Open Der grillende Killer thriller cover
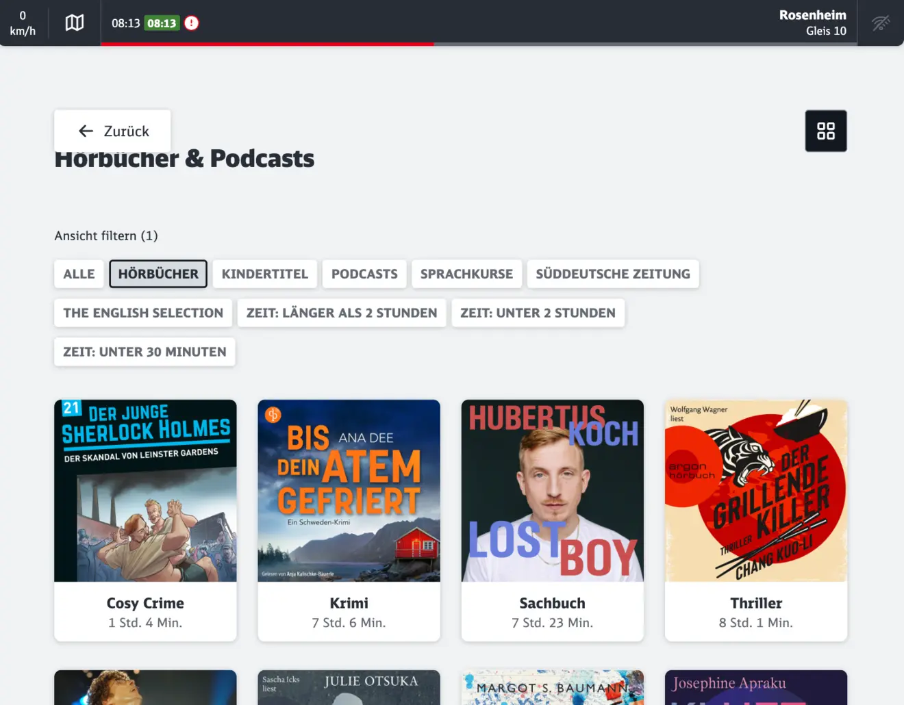Viewport: 904px width, 705px height. [x=755, y=491]
